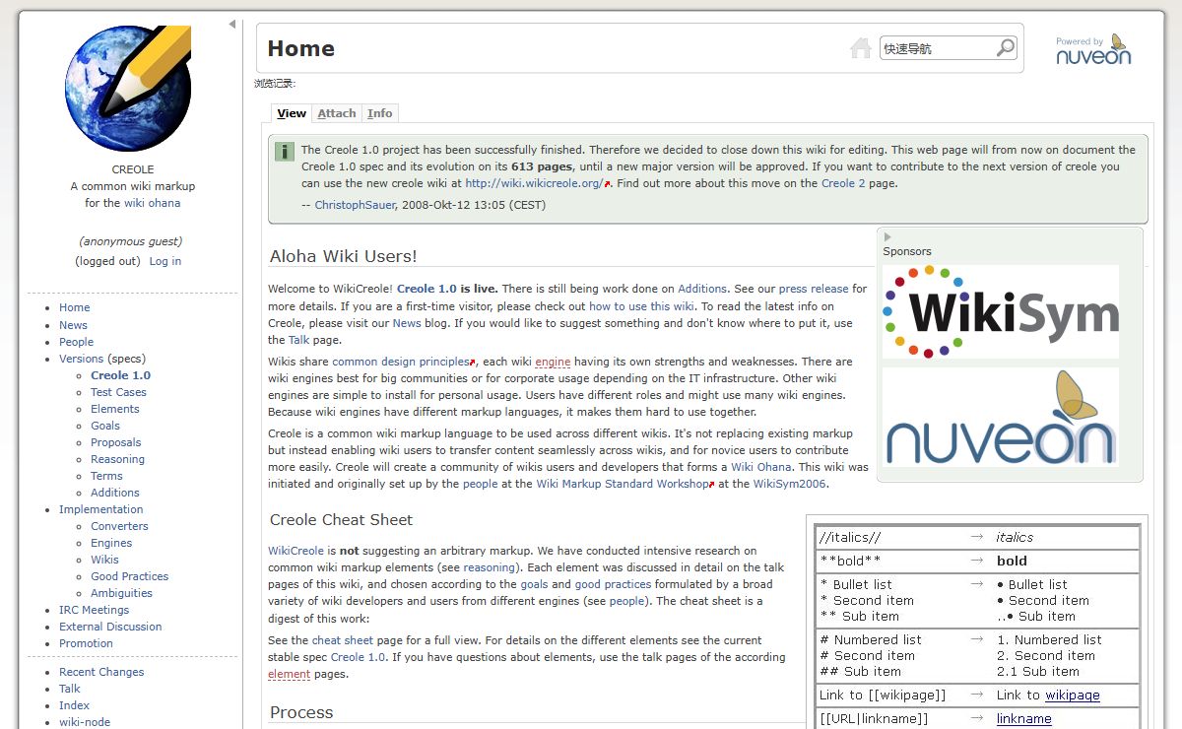Image resolution: width=1182 pixels, height=729 pixels.
Task: Open Wiki Markup Standard Workshop link
Action: click(x=624, y=484)
